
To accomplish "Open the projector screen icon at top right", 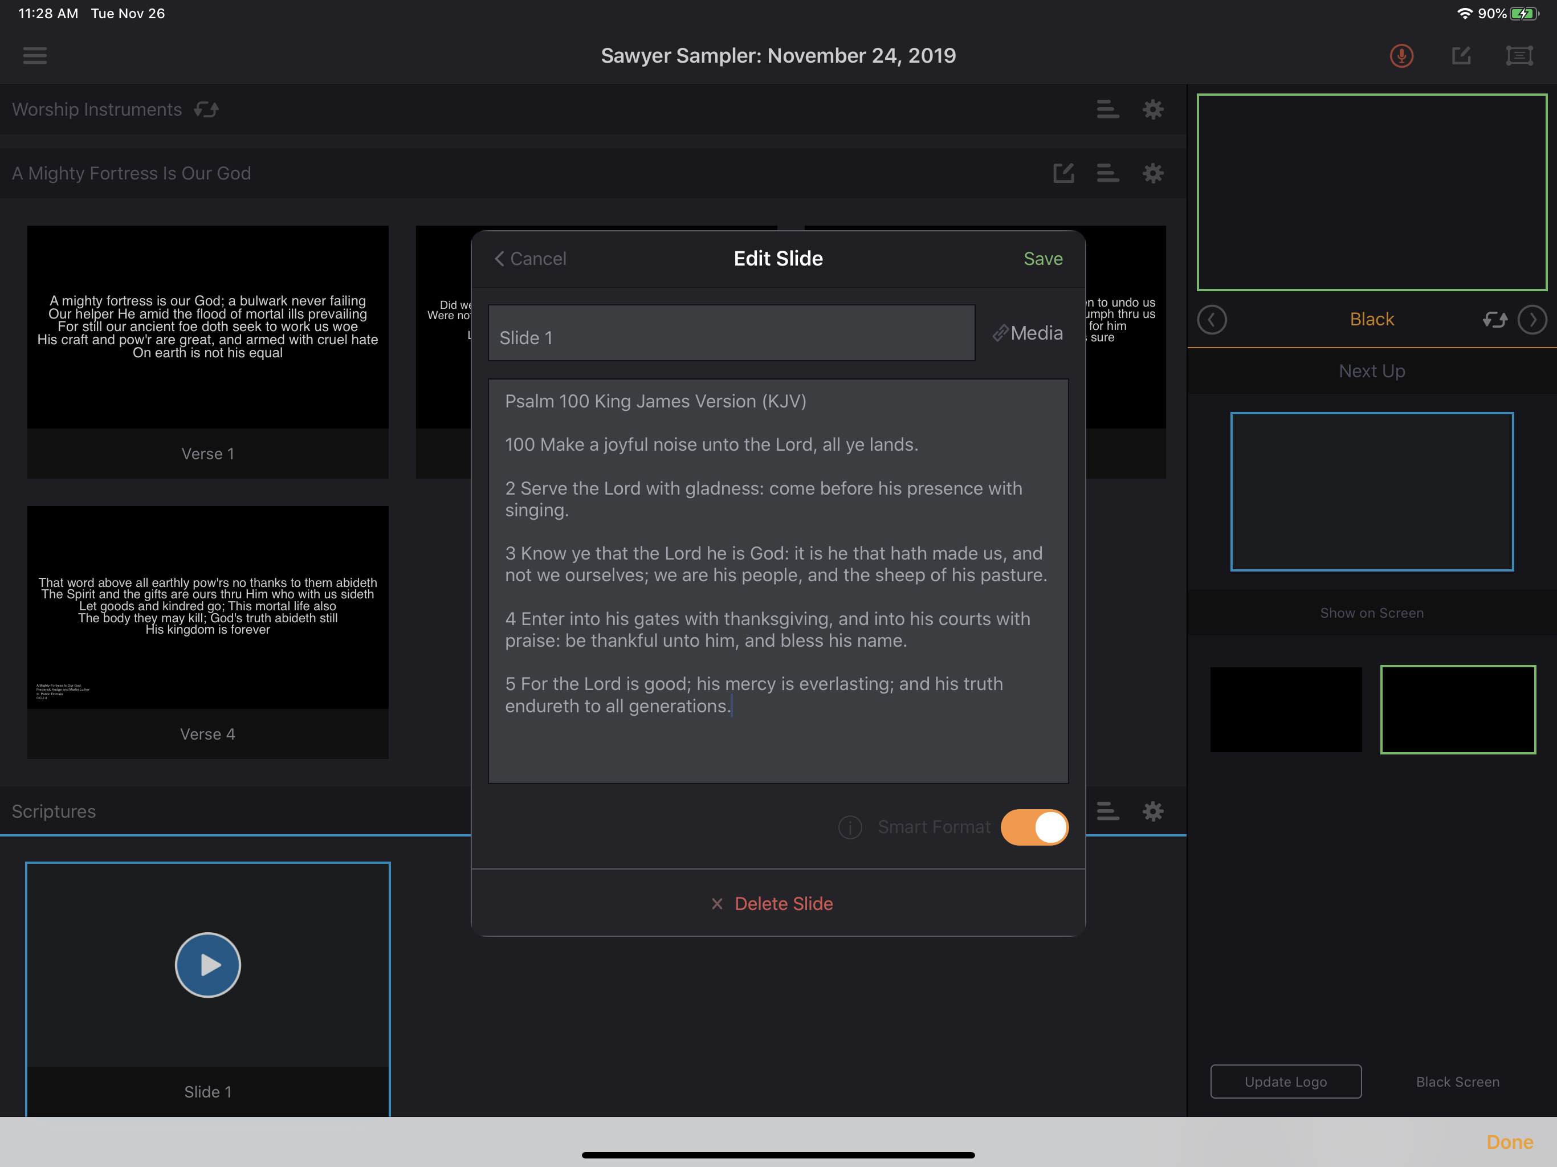I will click(x=1519, y=56).
